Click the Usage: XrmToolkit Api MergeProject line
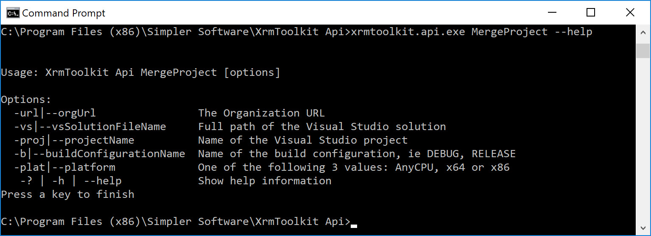The height and width of the screenshot is (236, 651). coord(140,72)
